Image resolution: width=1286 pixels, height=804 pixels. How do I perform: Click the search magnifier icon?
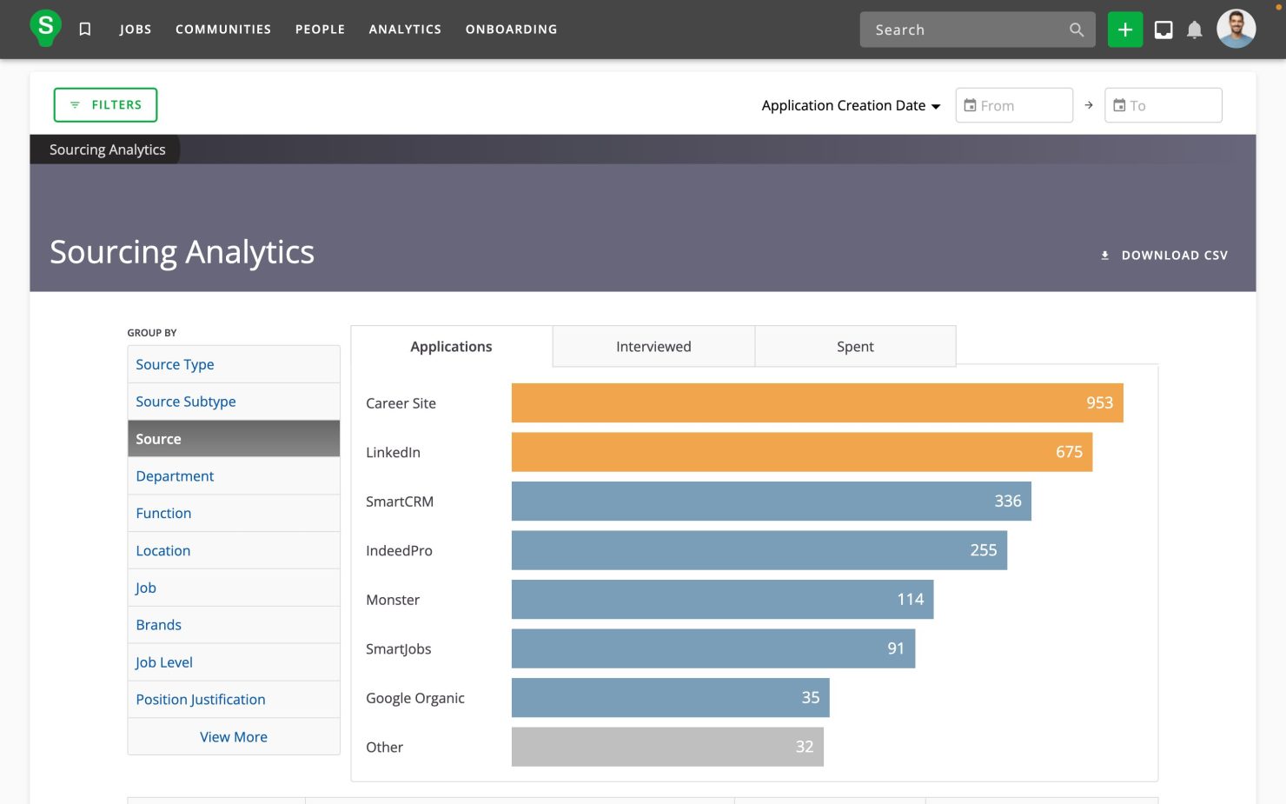1077,30
